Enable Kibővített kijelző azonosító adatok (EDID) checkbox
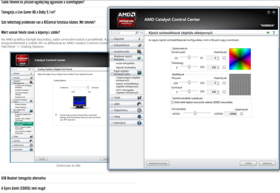This screenshot has width=280, height=193. click(x=173, y=102)
